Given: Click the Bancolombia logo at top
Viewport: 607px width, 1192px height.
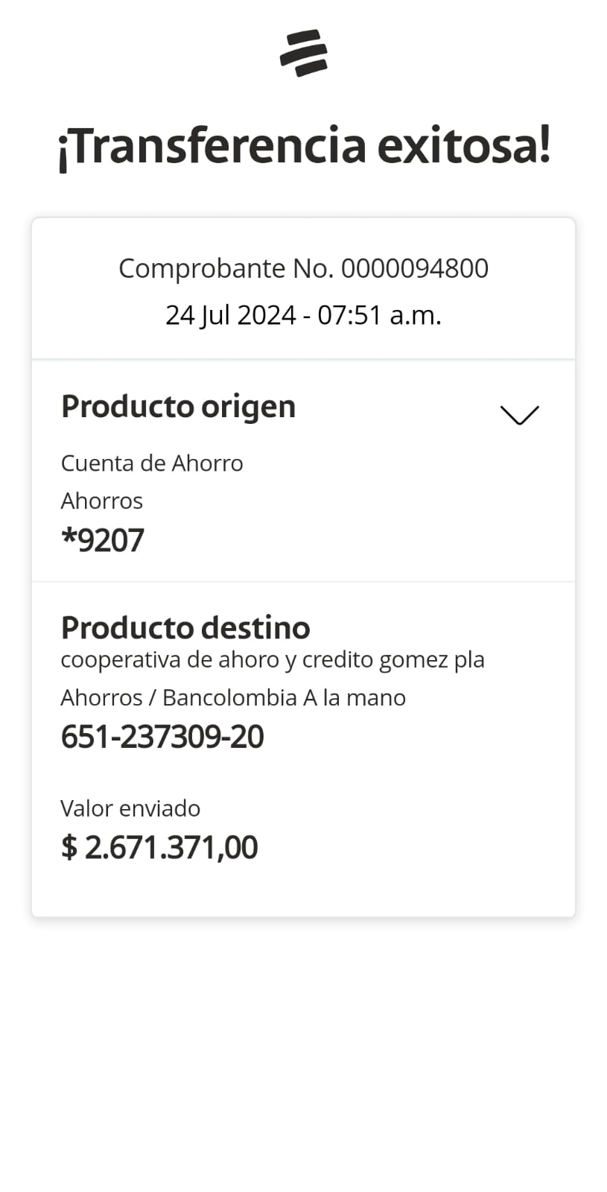Looking at the screenshot, I should [x=303, y=53].
